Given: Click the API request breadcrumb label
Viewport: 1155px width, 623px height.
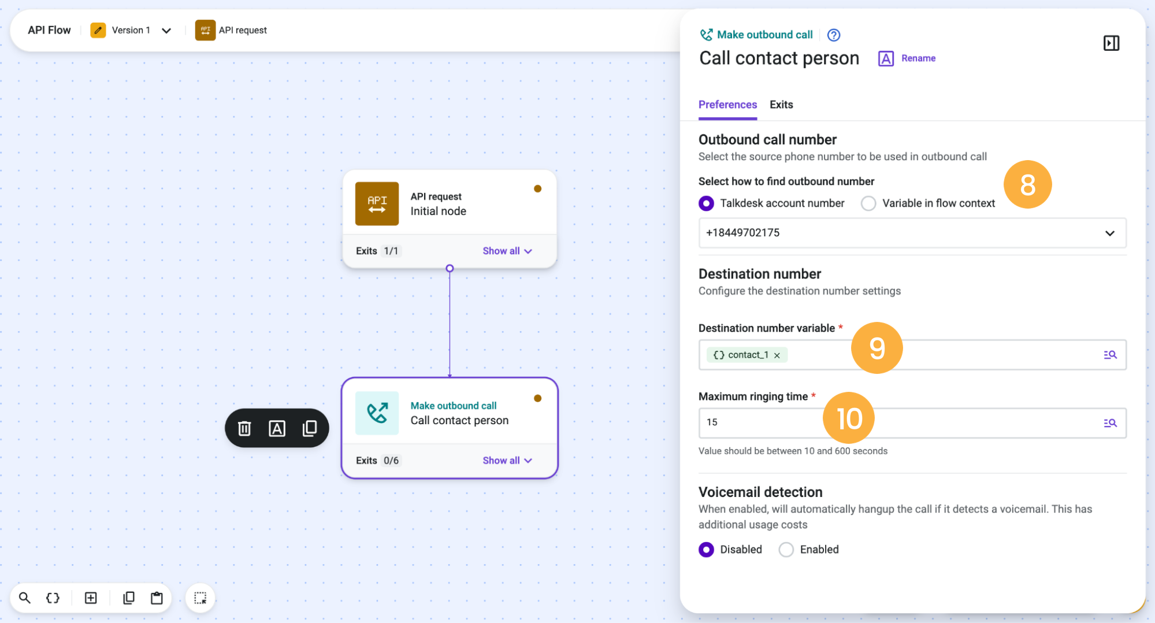Looking at the screenshot, I should (243, 30).
